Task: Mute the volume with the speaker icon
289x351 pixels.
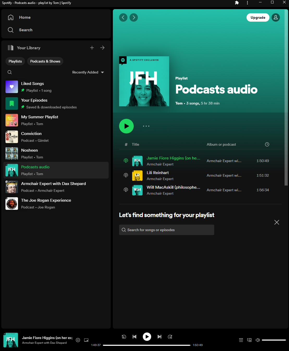Action: click(258, 340)
